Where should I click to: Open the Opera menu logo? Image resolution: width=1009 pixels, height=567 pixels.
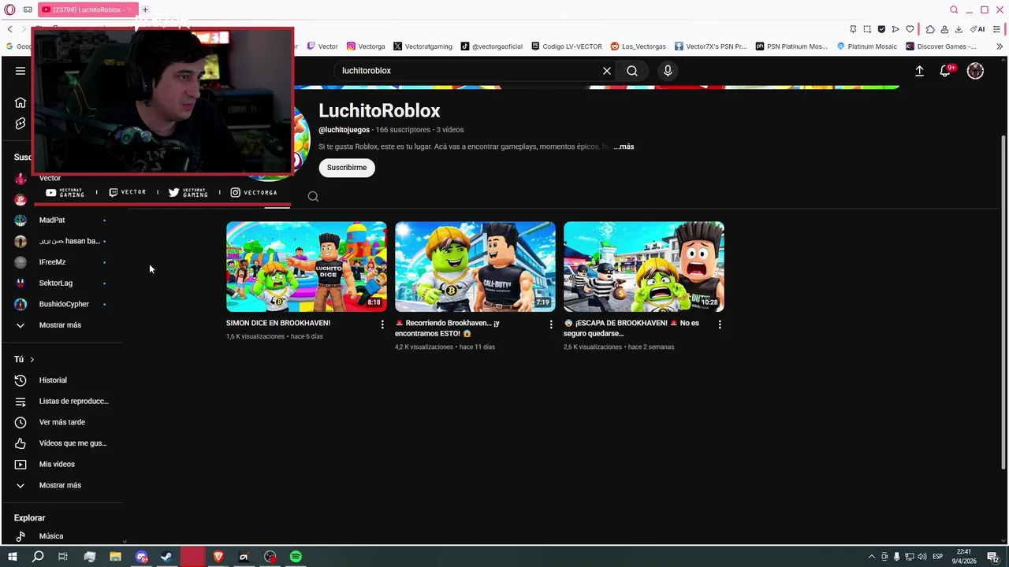coord(9,10)
